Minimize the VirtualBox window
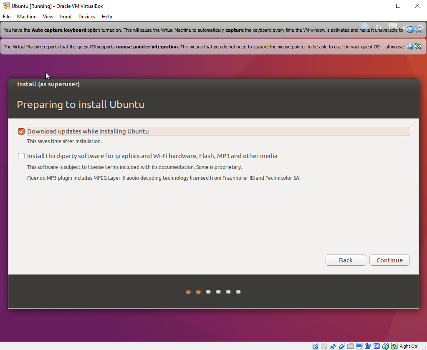 click(x=379, y=6)
